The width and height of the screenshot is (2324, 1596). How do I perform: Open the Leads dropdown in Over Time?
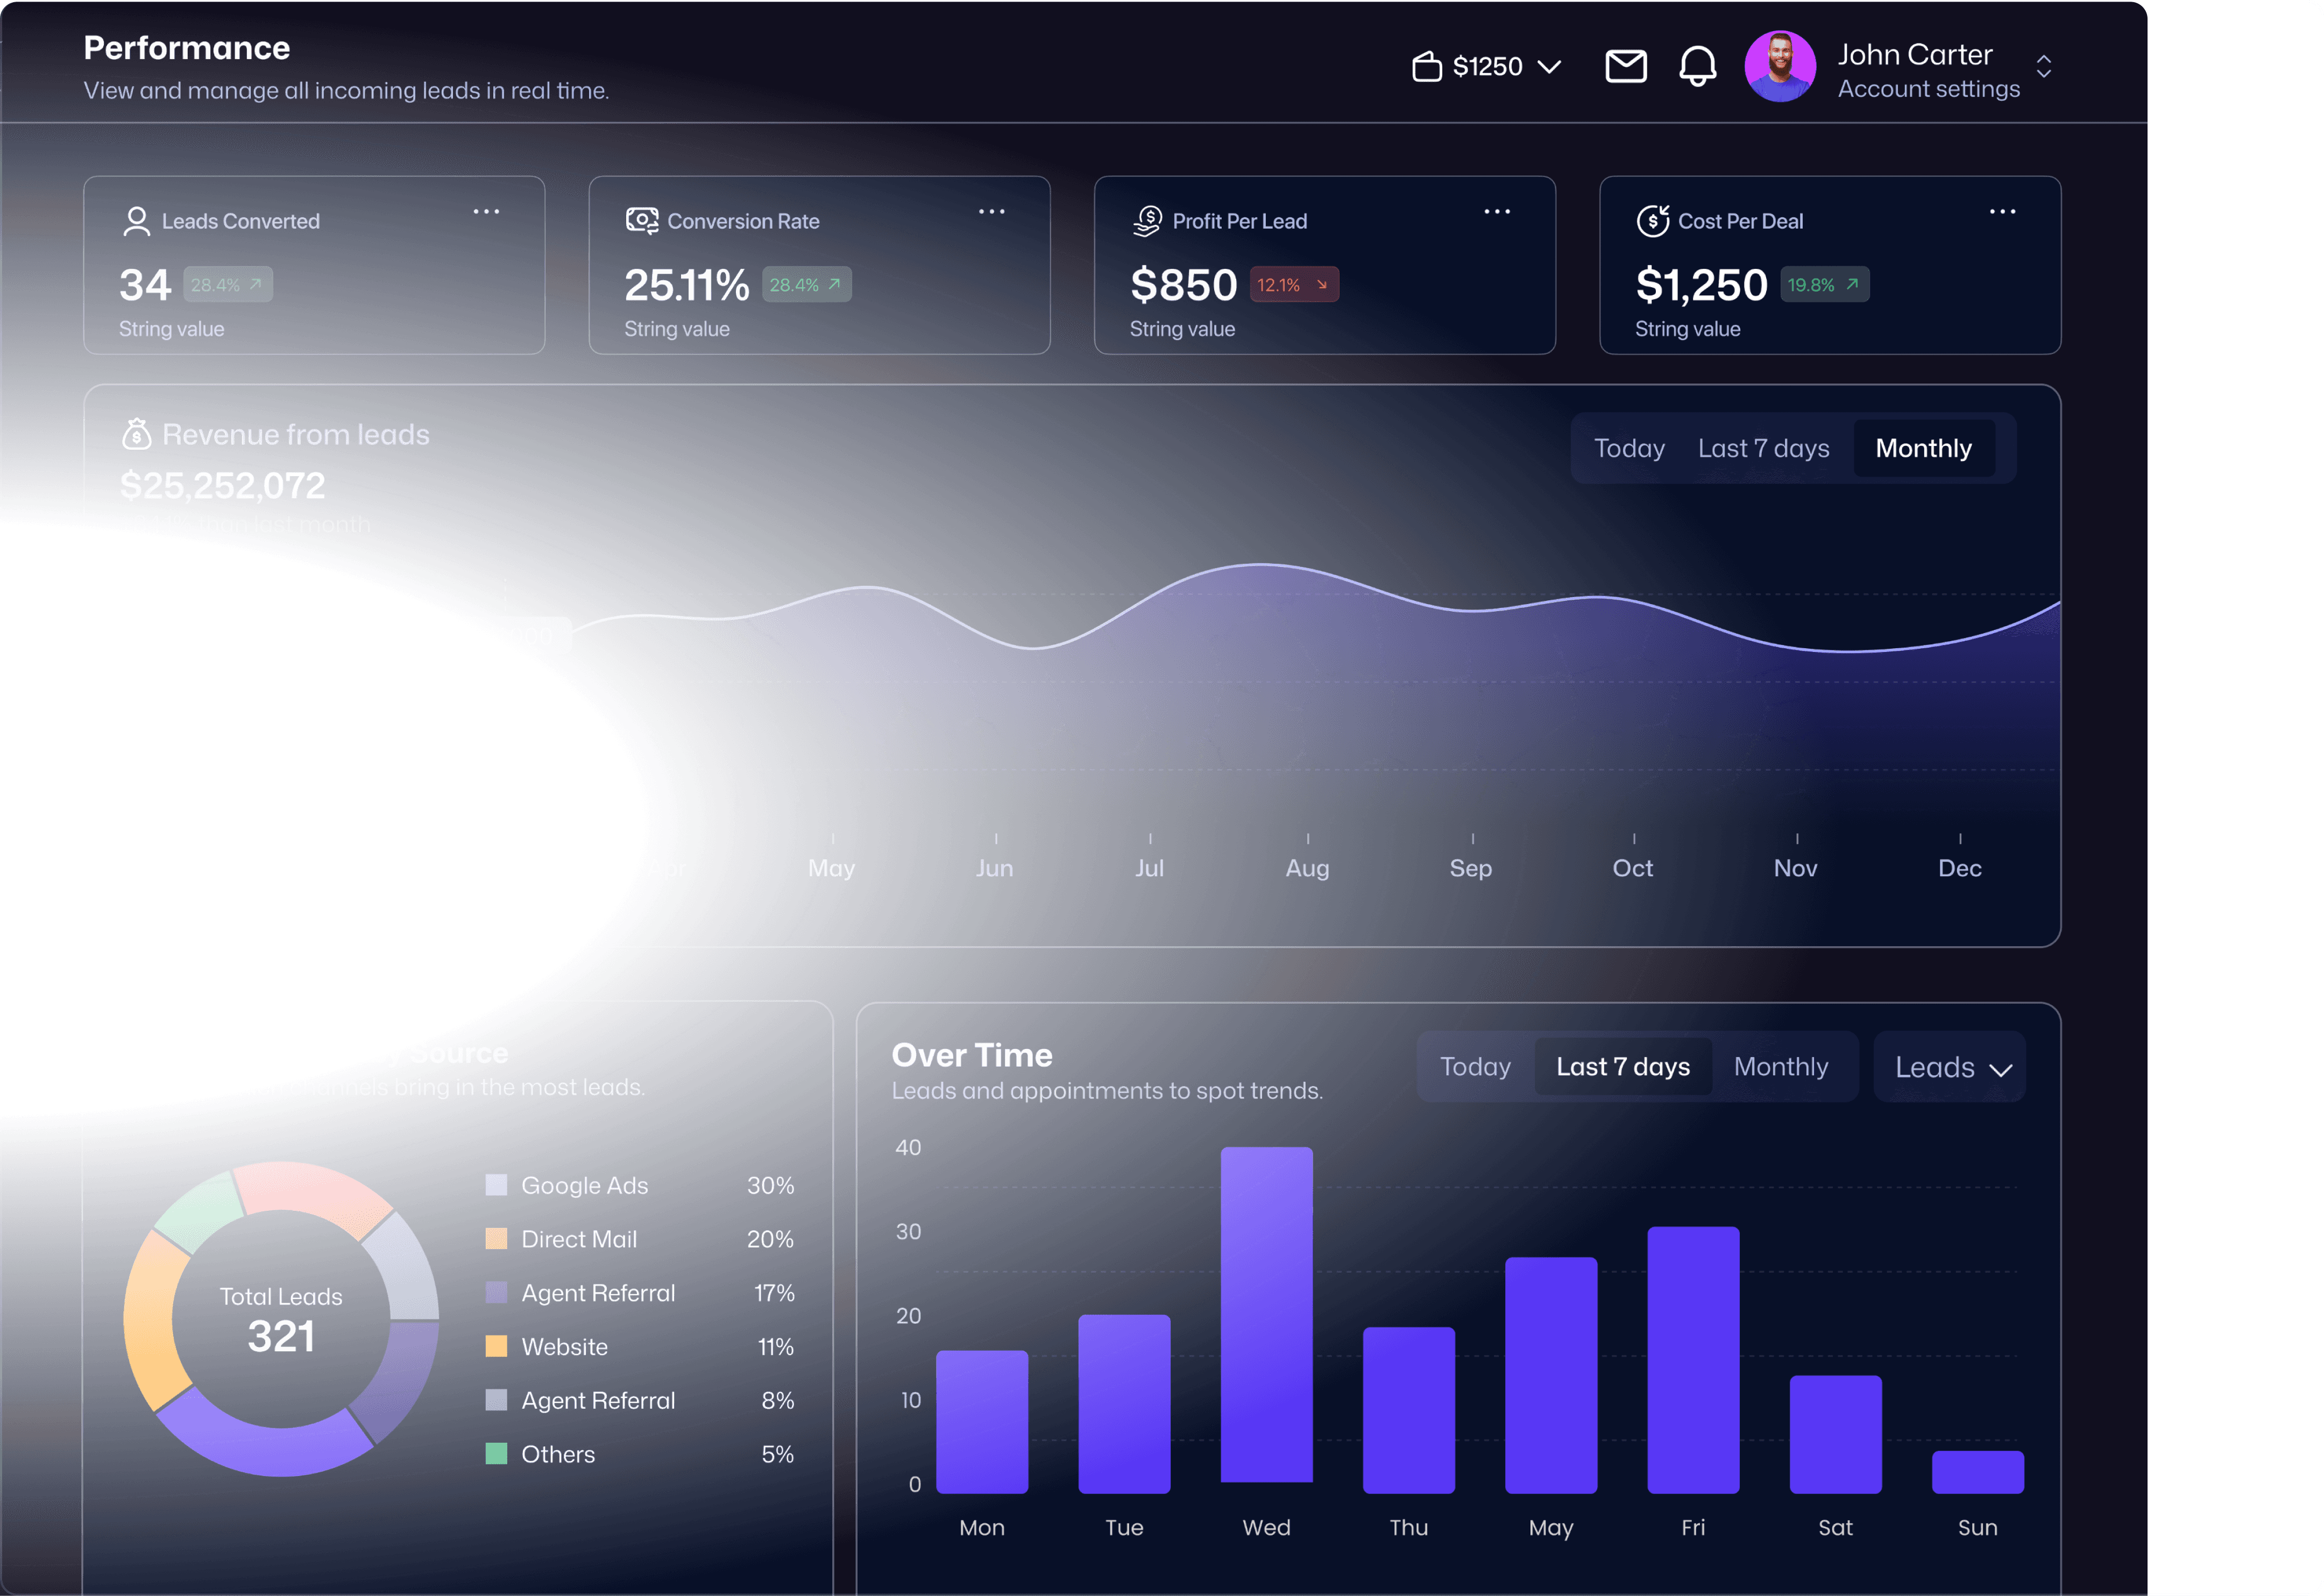pyautogui.click(x=1950, y=1067)
